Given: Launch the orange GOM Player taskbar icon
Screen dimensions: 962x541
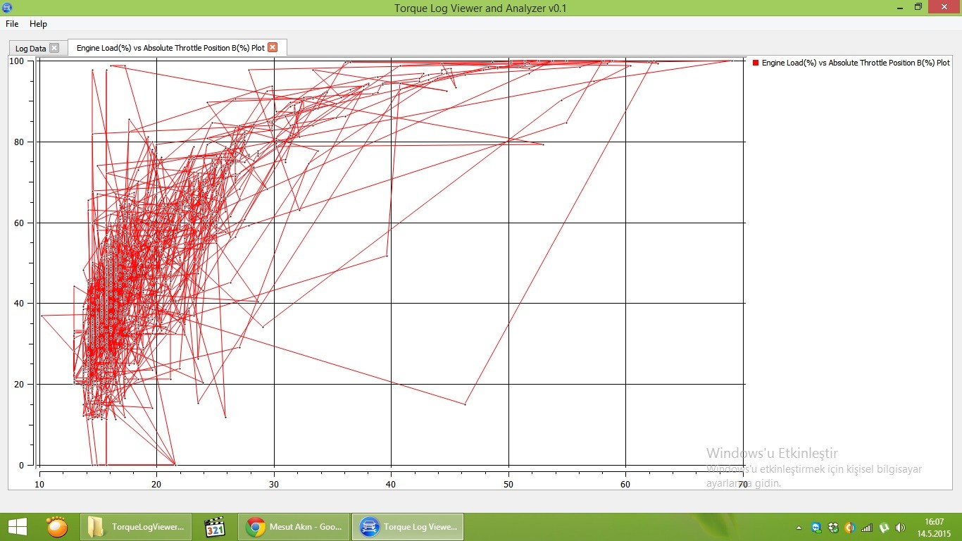Looking at the screenshot, I should click(57, 527).
